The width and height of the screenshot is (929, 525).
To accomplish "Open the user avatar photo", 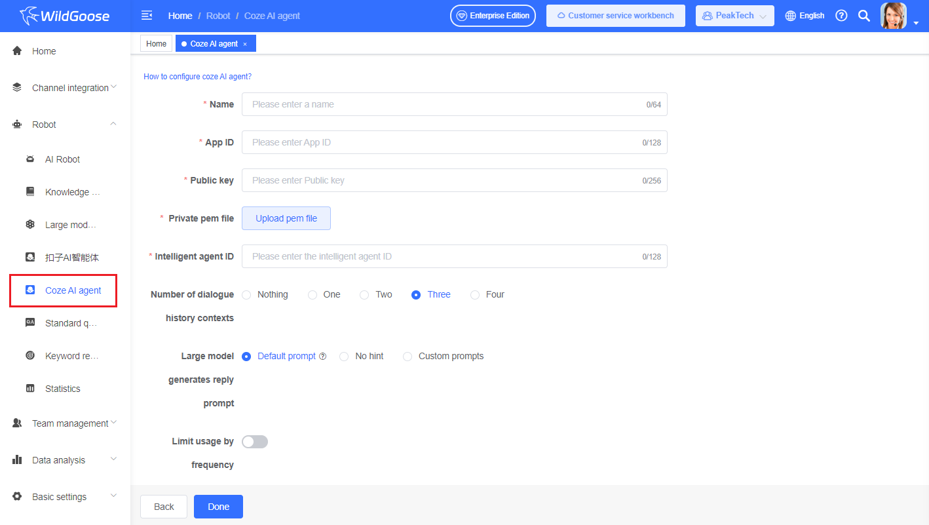I will point(894,16).
